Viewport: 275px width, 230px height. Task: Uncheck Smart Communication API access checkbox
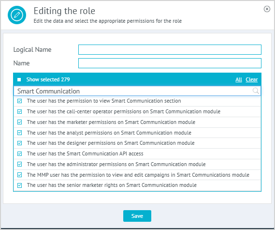(20, 154)
